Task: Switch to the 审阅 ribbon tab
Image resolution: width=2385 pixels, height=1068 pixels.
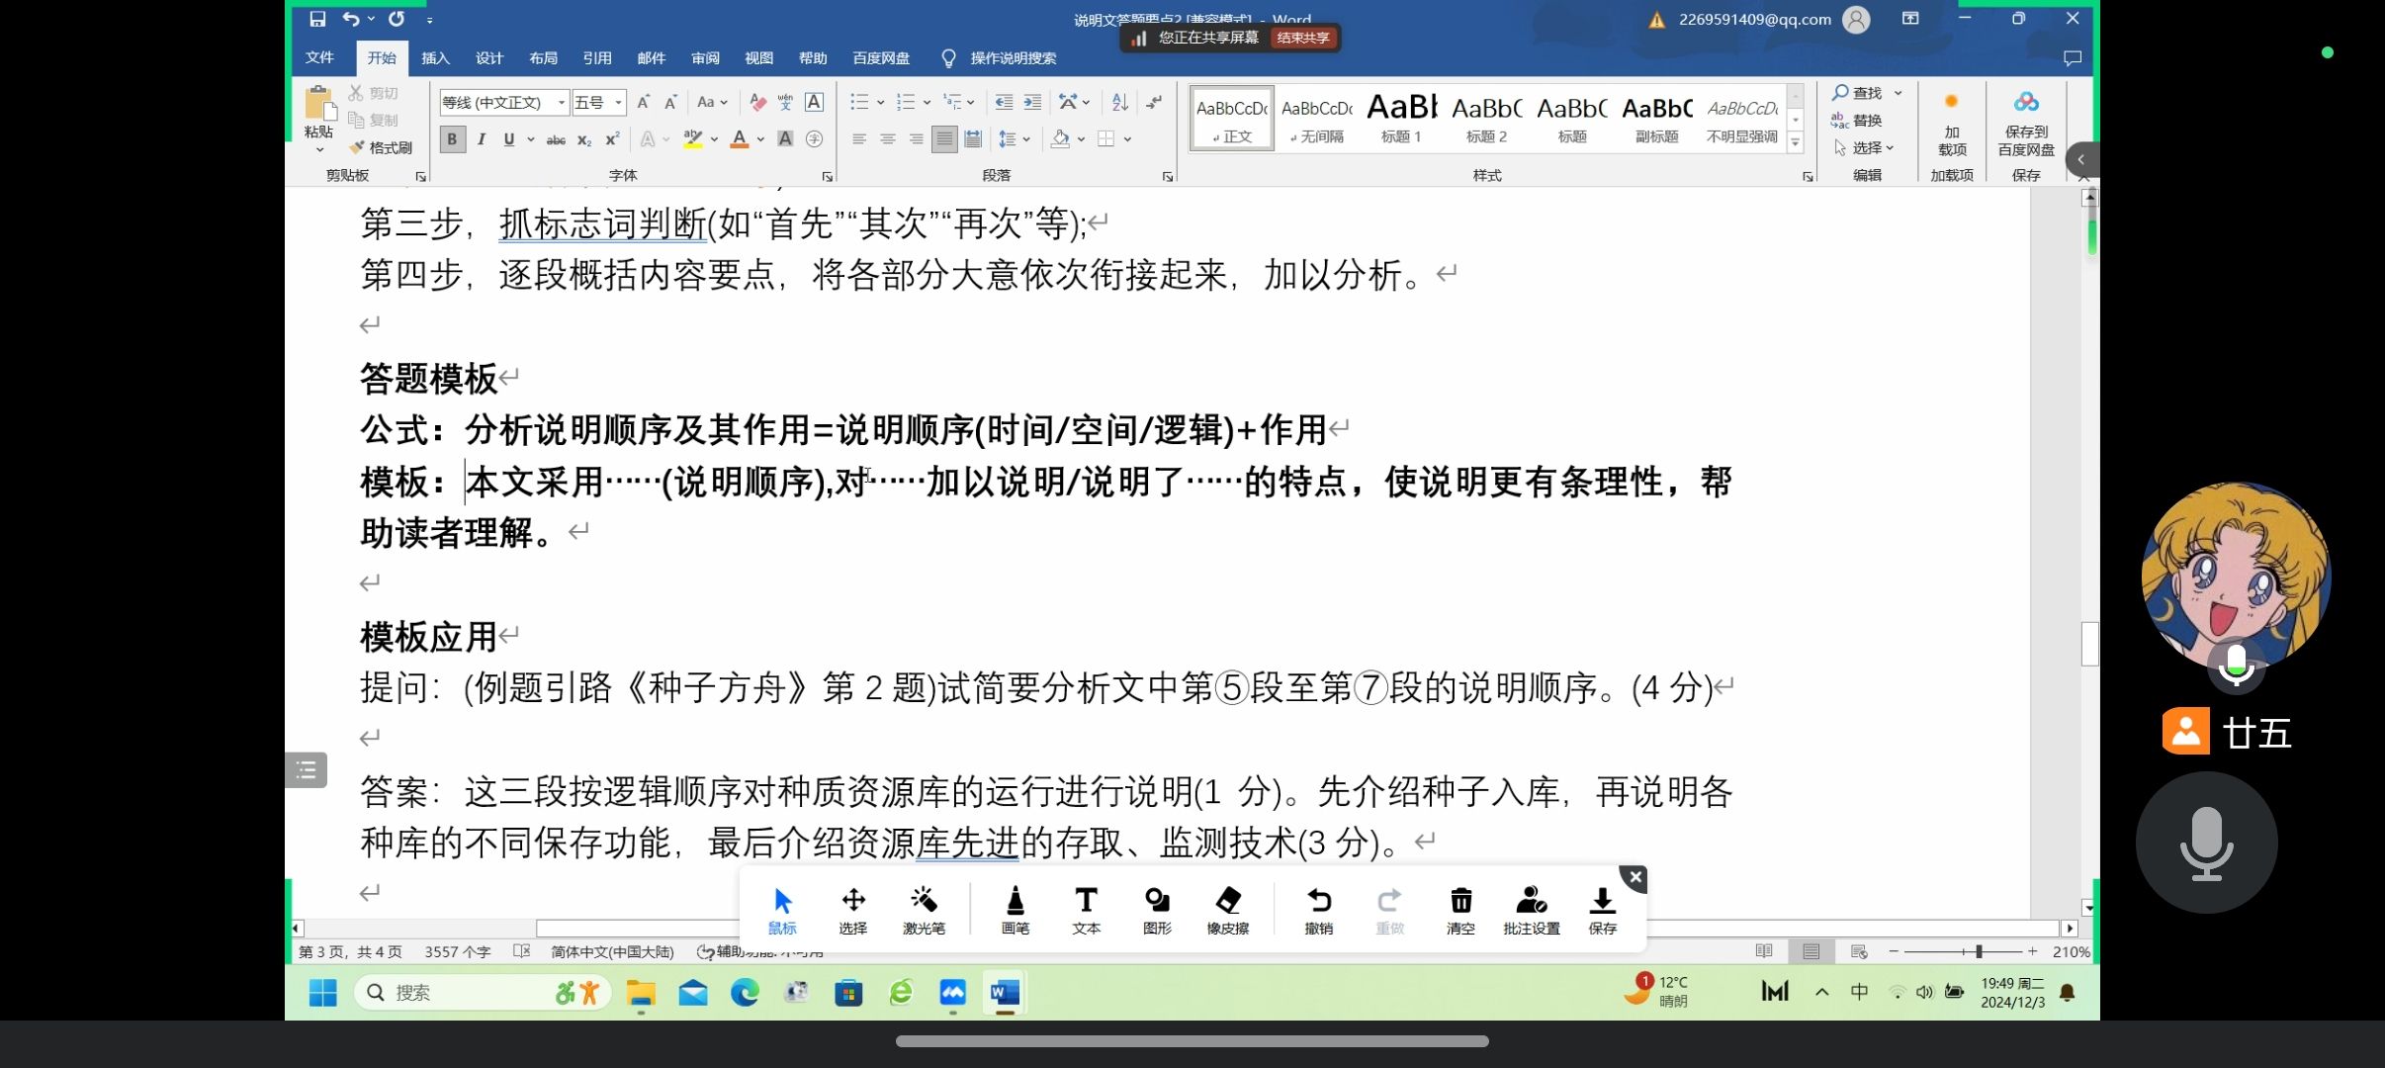Action: 705,58
